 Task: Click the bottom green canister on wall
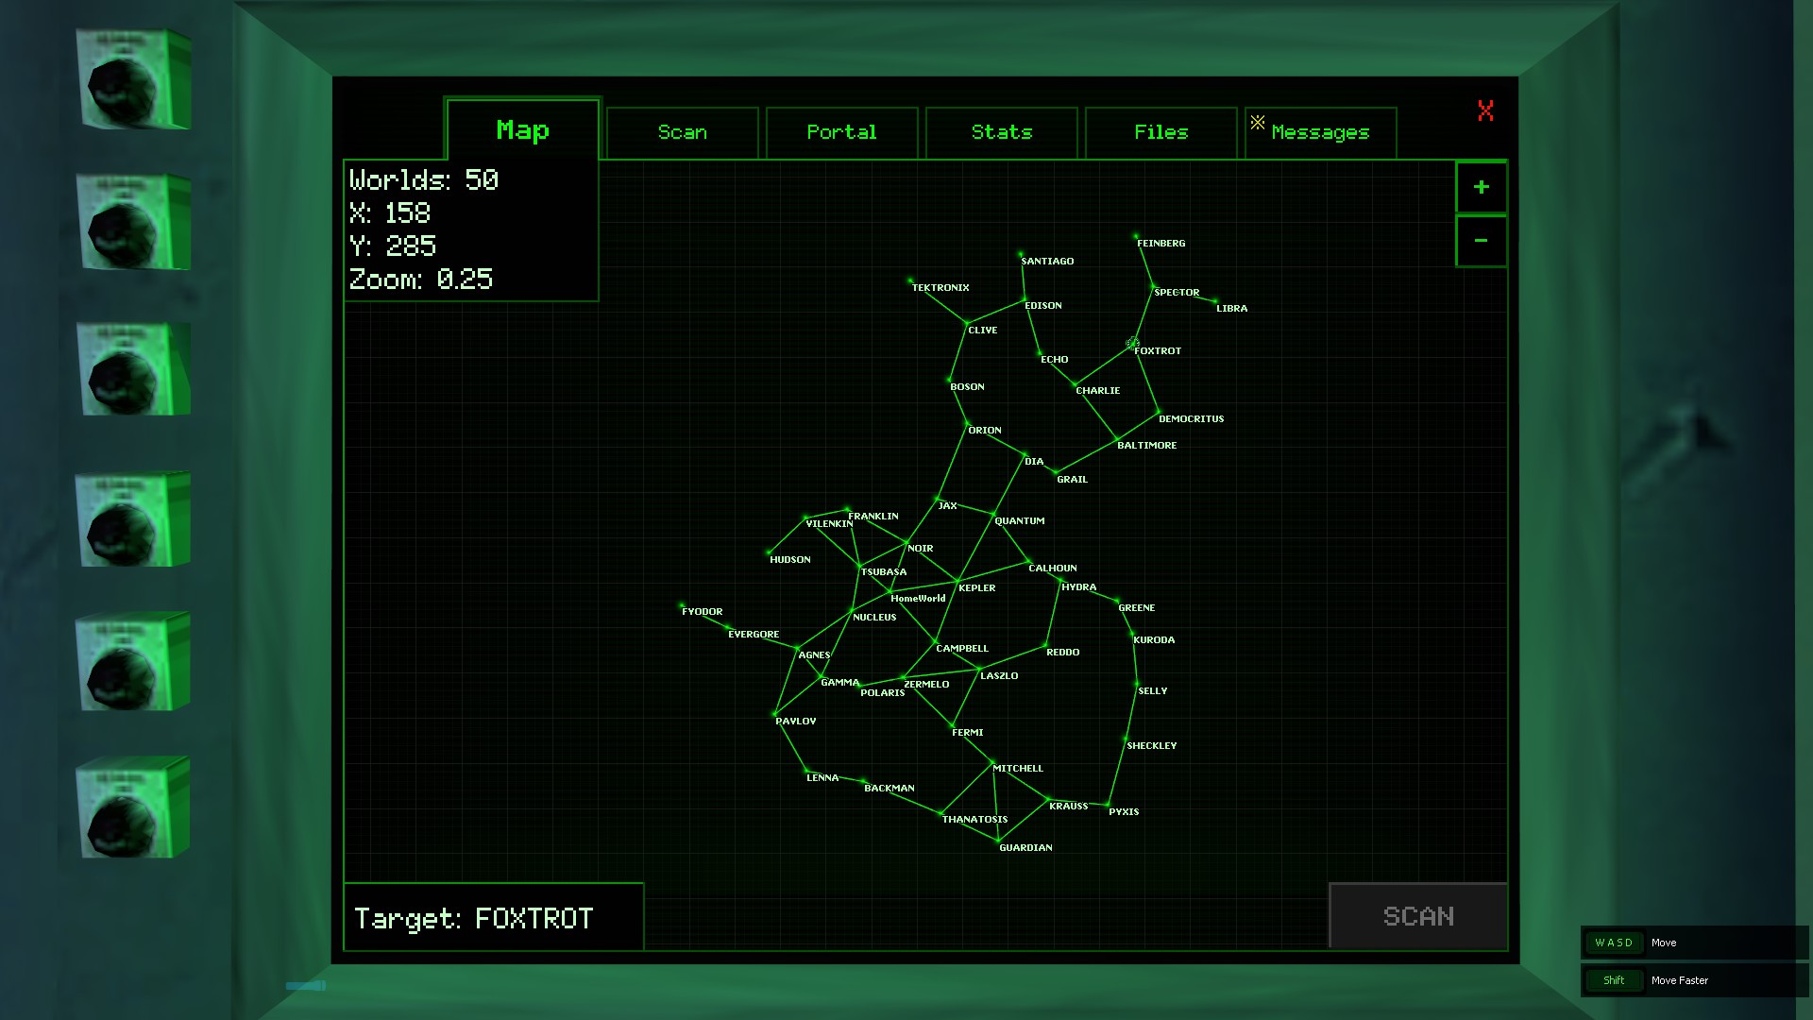pyautogui.click(x=133, y=807)
